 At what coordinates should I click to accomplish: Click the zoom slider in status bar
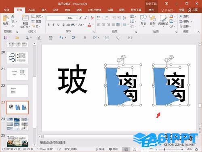click(170, 149)
